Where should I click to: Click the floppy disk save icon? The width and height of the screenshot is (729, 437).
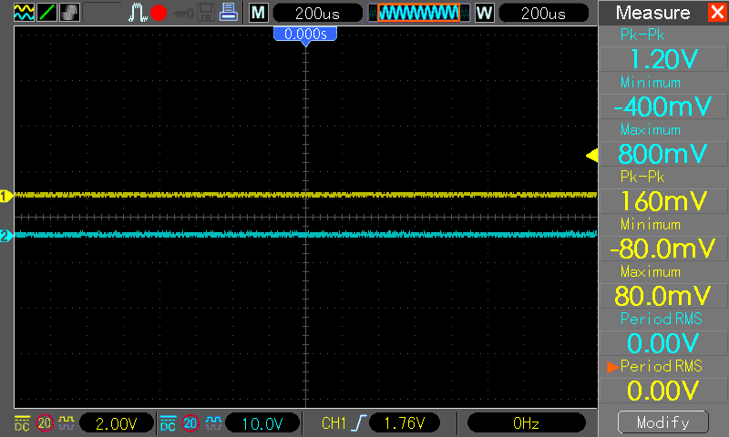click(206, 13)
